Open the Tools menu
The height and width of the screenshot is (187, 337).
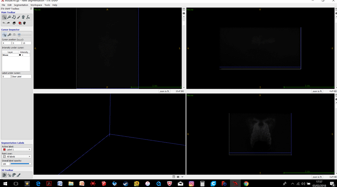47,5
